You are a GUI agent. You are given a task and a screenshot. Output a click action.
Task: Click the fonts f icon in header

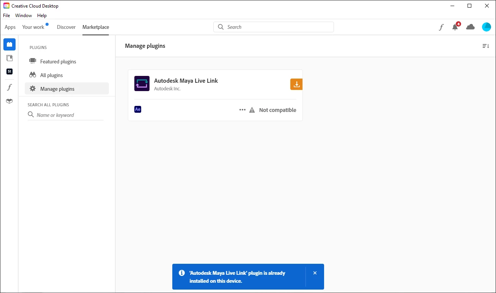[441, 27]
